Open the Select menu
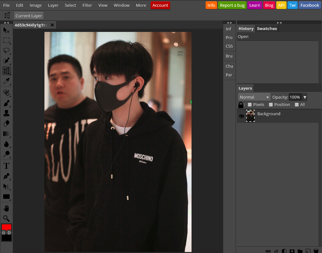 [x=70, y=5]
